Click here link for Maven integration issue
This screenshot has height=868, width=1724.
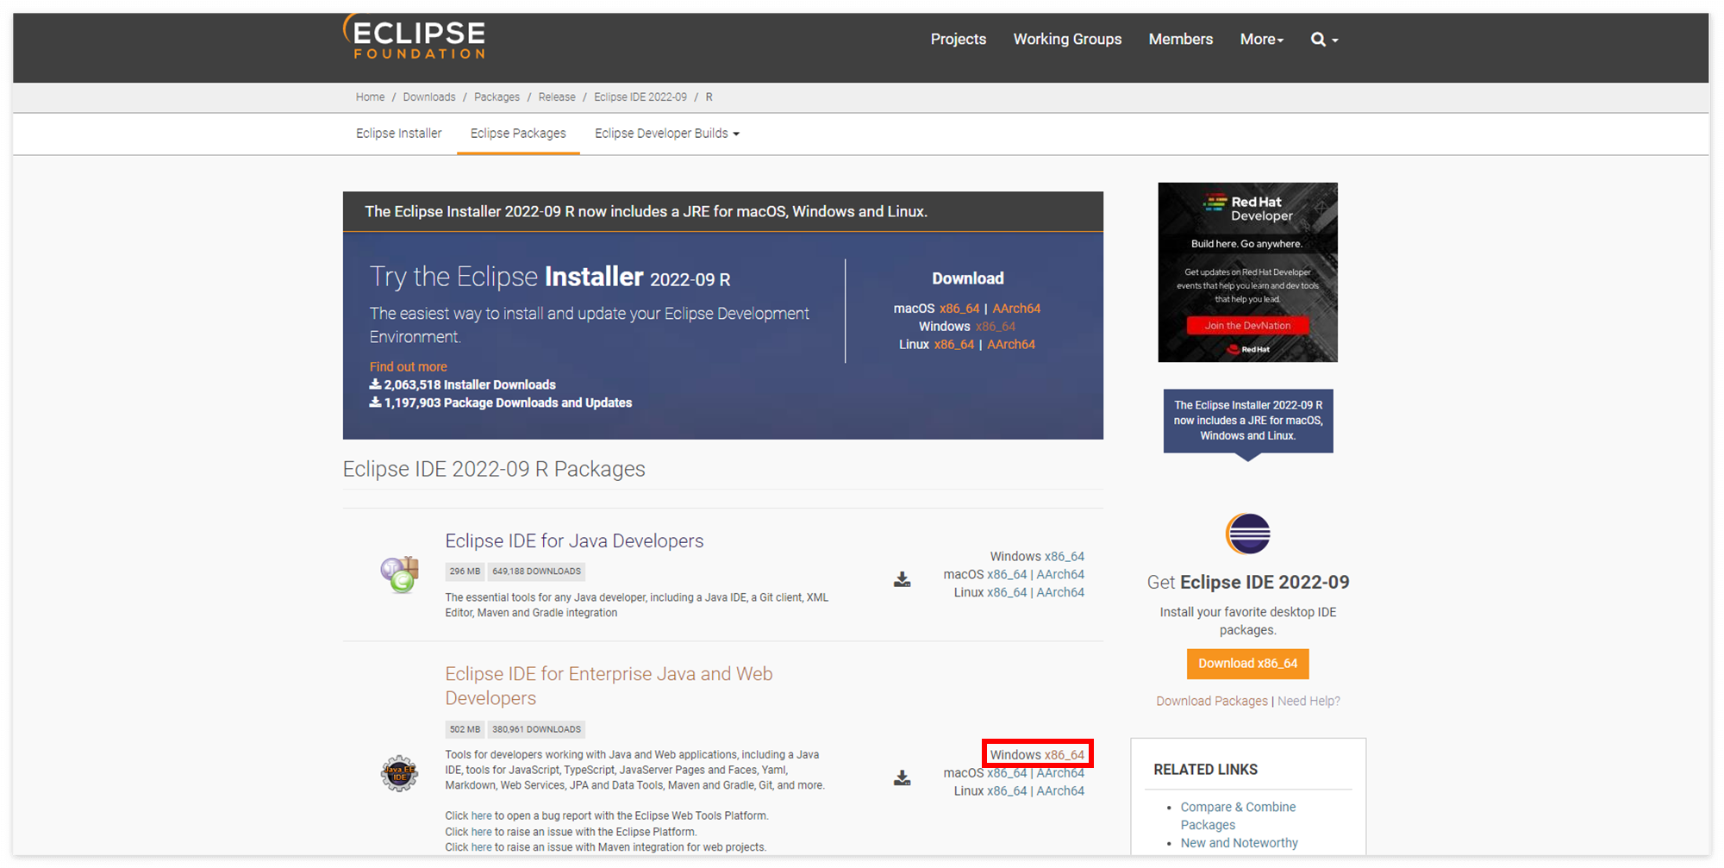[481, 847]
